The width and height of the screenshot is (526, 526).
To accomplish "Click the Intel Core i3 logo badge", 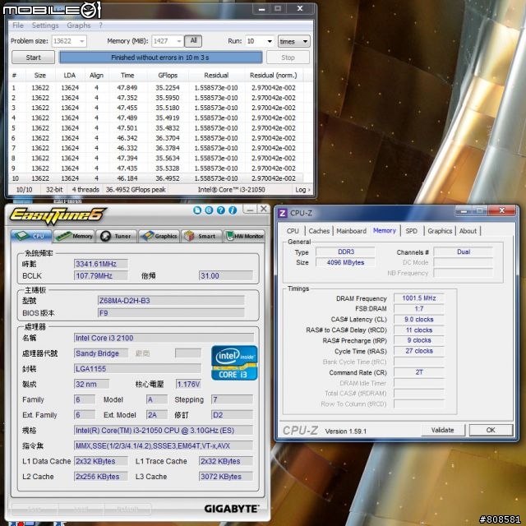I will pyautogui.click(x=234, y=363).
